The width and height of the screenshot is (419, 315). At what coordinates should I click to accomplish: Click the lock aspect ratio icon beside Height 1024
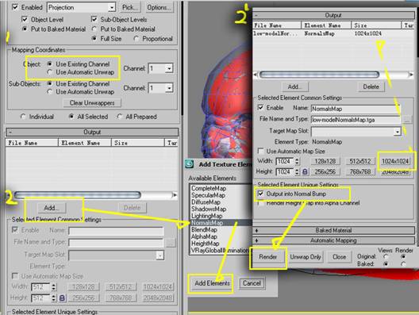305,172
